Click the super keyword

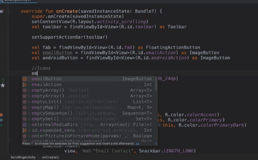click(x=38, y=16)
